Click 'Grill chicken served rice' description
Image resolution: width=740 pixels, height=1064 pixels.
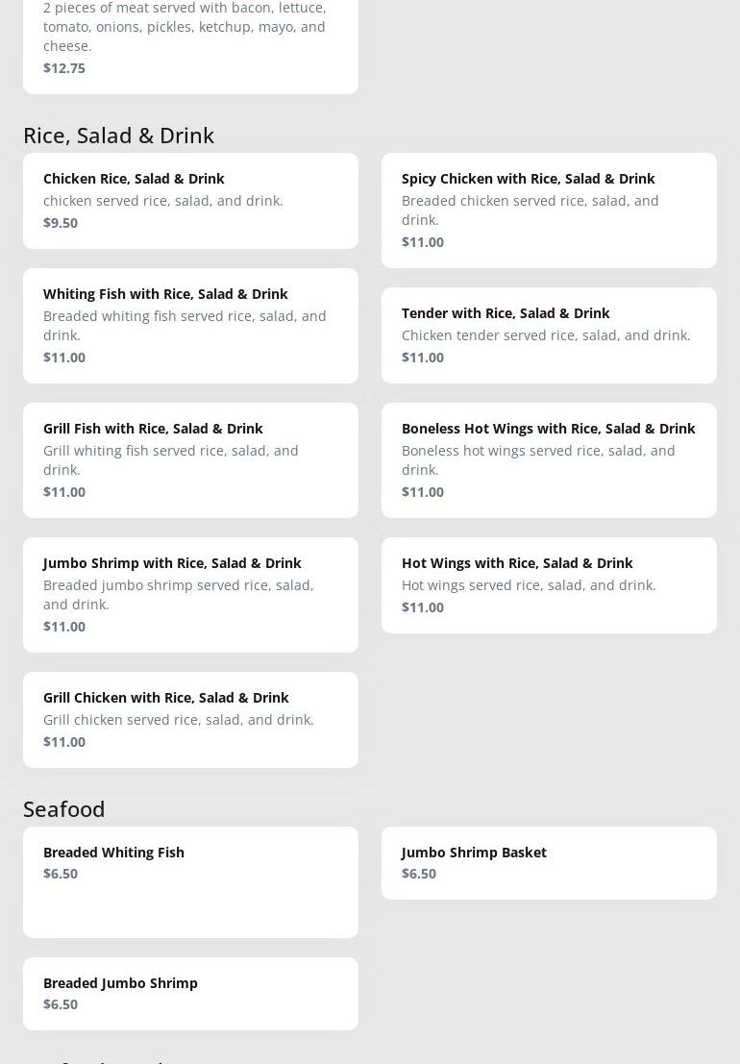point(179,720)
